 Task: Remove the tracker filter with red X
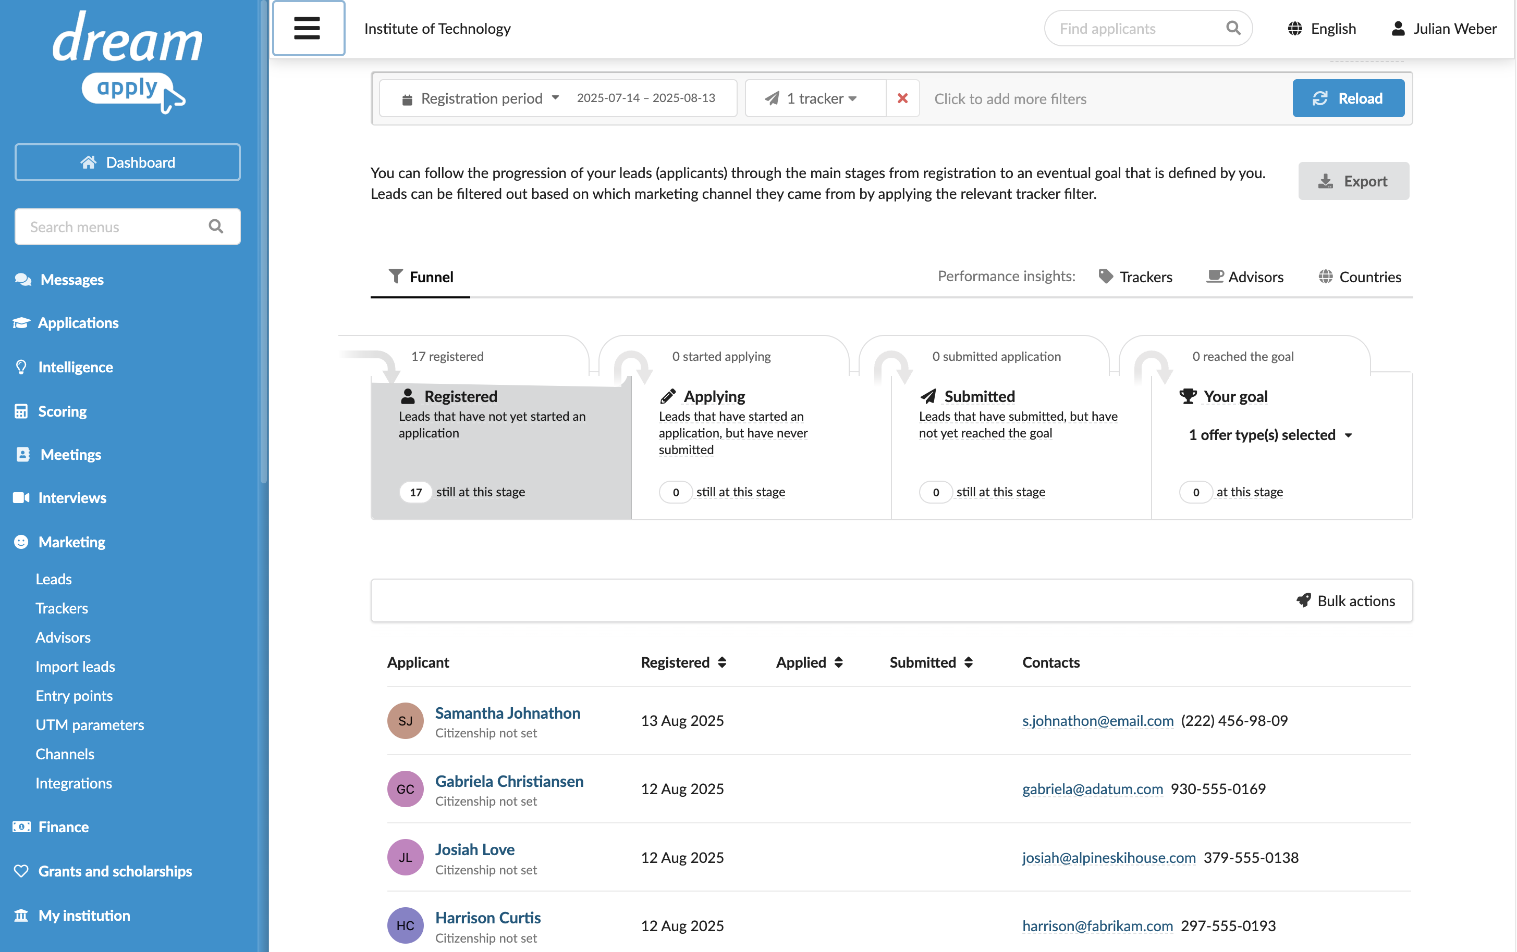tap(902, 98)
